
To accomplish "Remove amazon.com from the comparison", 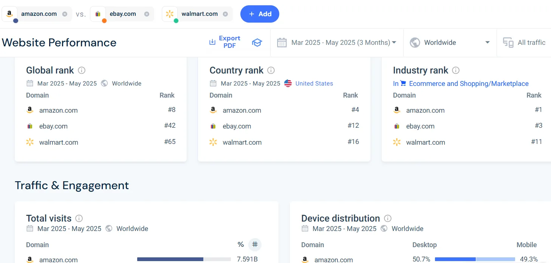I will [65, 14].
